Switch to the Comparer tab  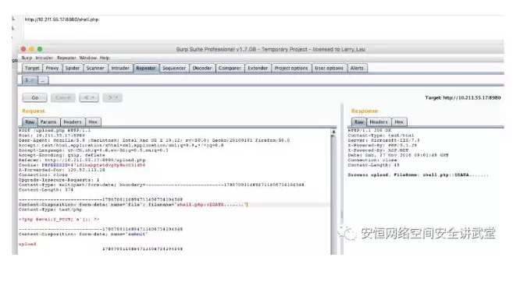click(x=230, y=68)
